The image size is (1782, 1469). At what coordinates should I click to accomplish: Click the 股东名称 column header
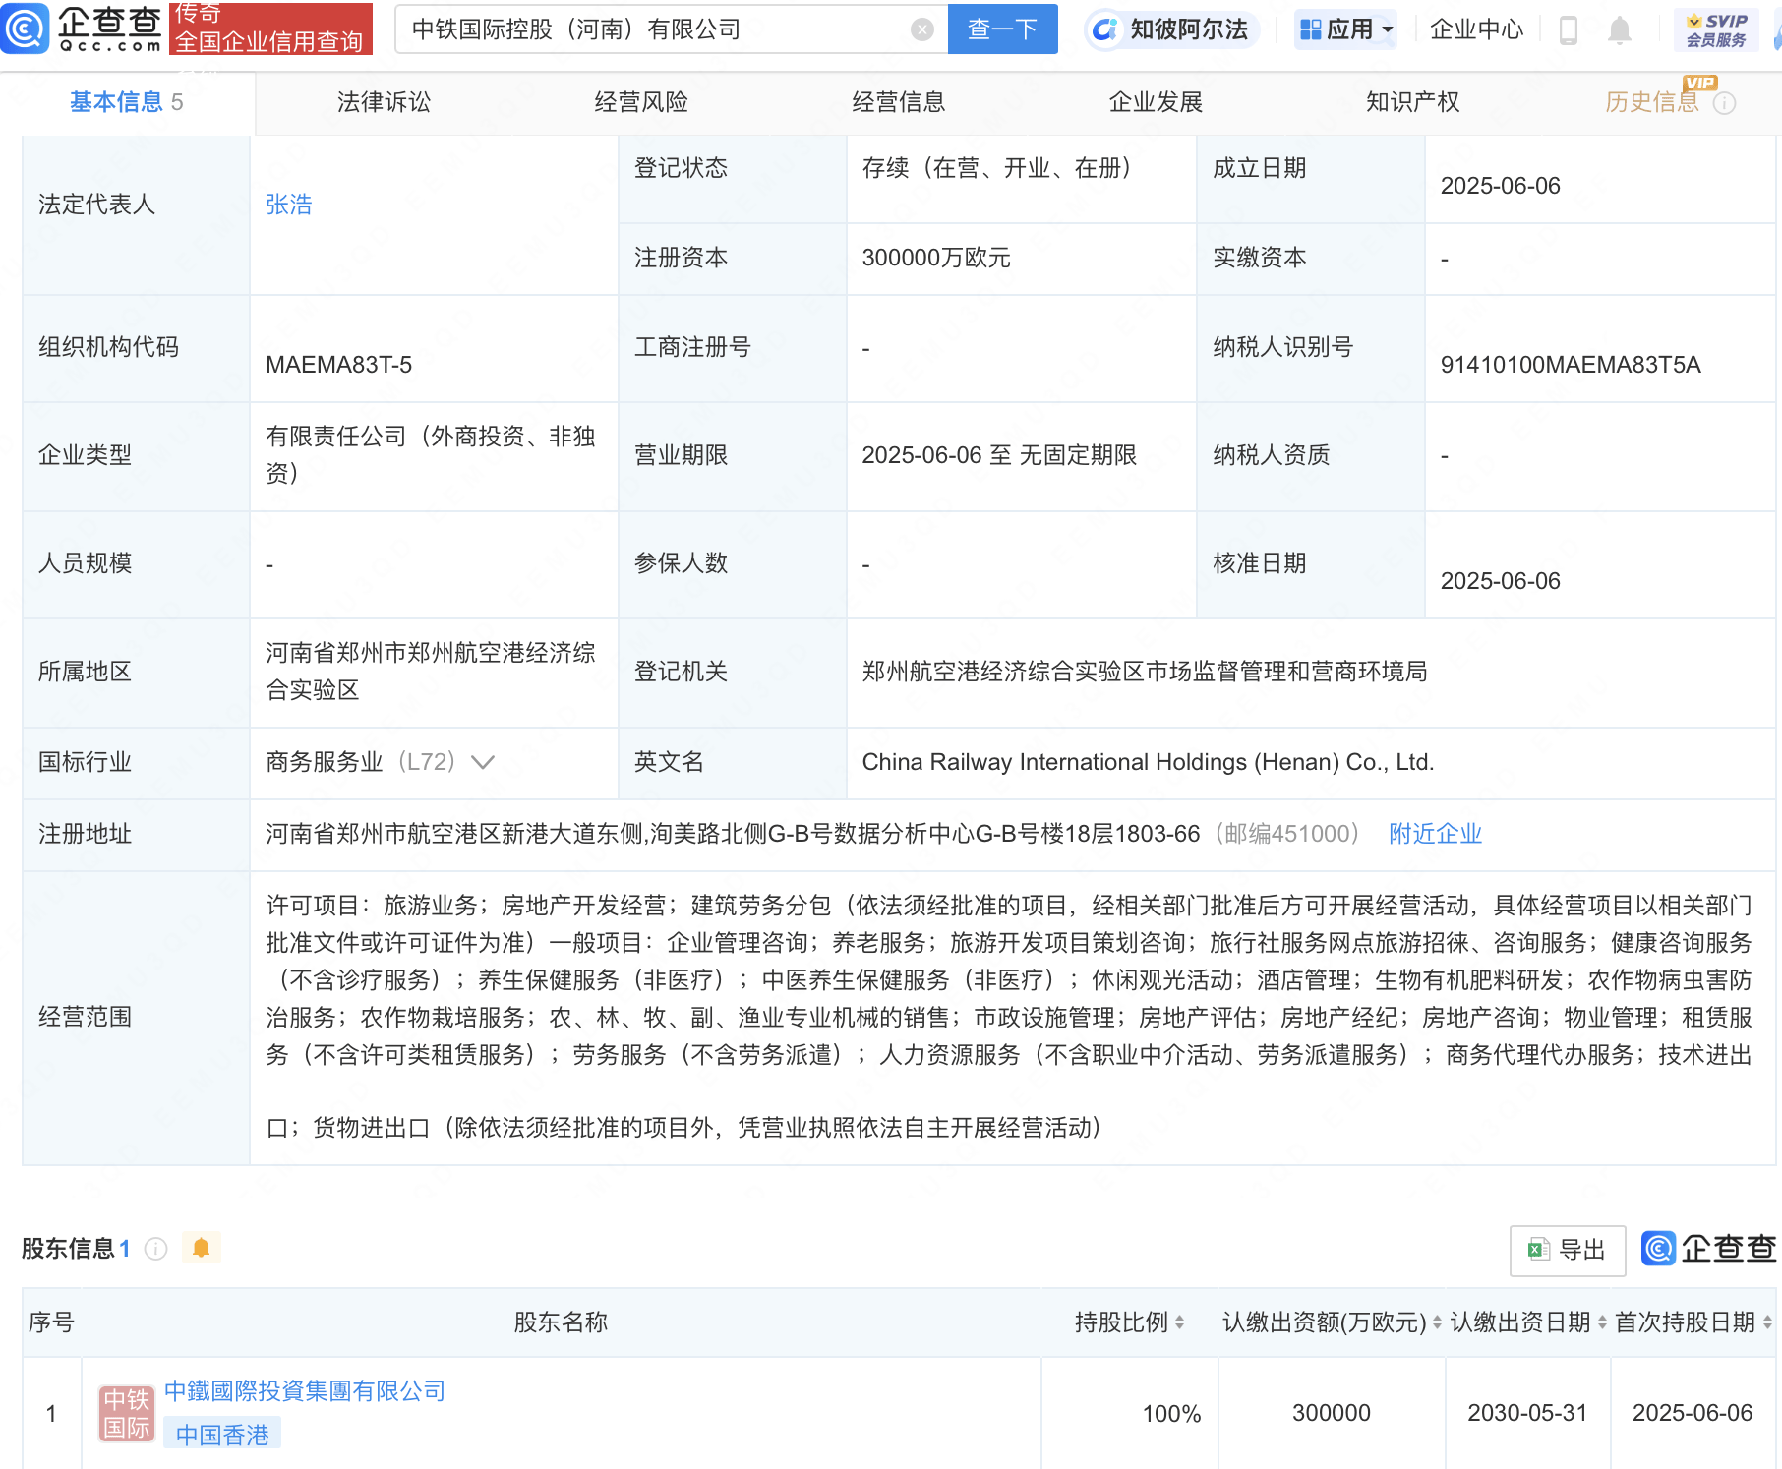pos(561,1322)
